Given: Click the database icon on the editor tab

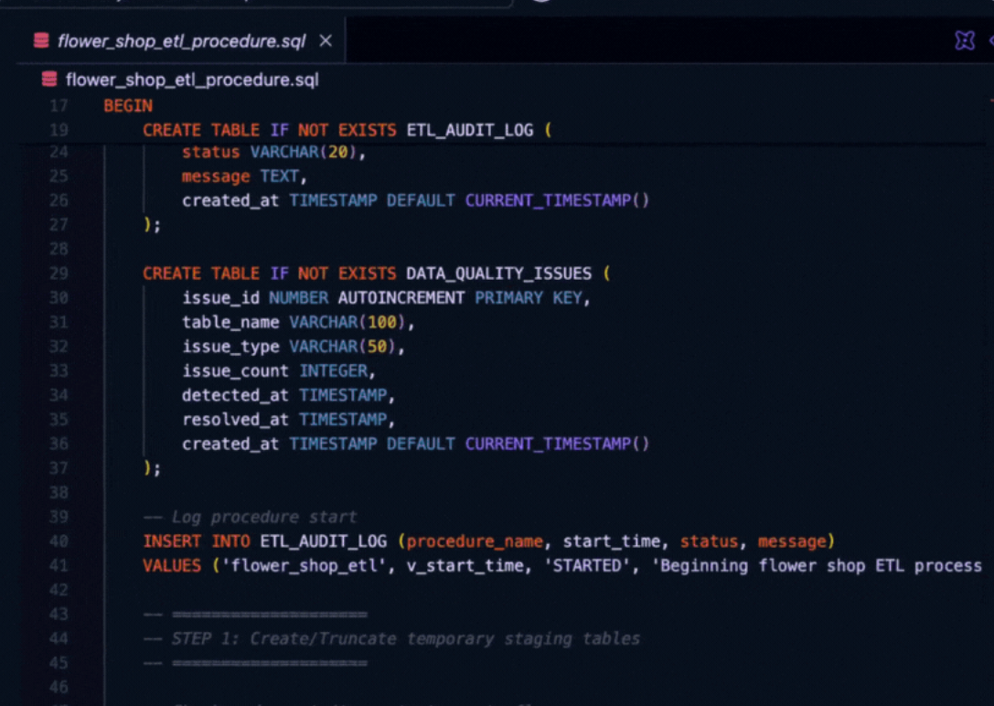Looking at the screenshot, I should (41, 41).
